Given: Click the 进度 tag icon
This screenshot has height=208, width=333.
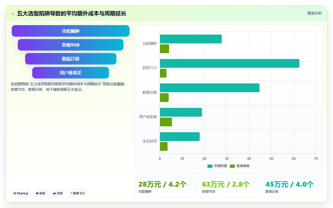Looking at the screenshot, I should pos(54,193).
